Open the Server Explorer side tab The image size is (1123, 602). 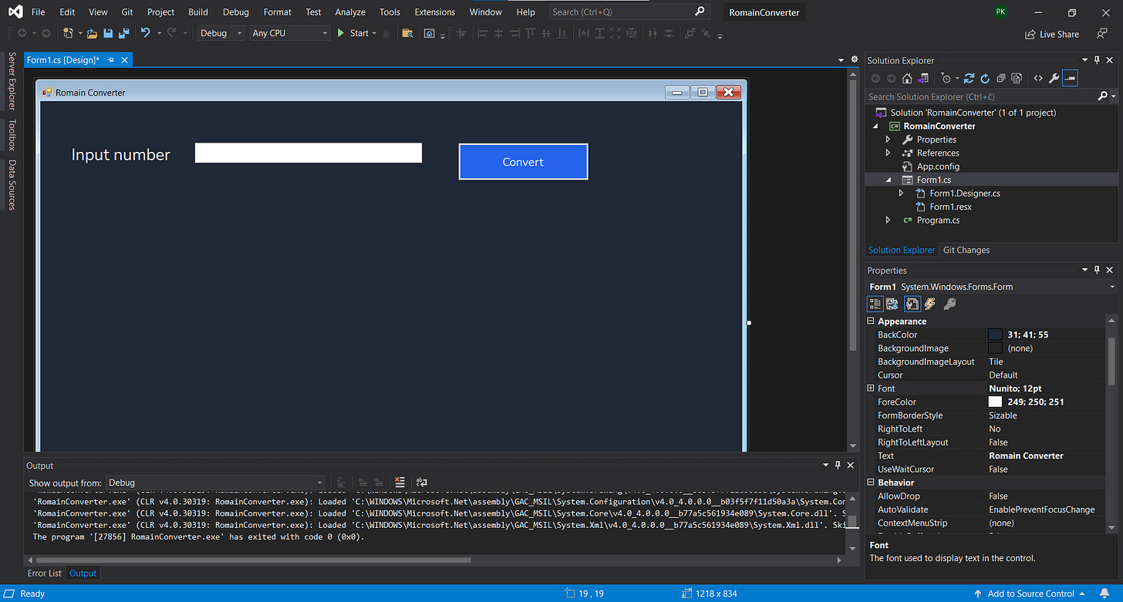(12, 81)
